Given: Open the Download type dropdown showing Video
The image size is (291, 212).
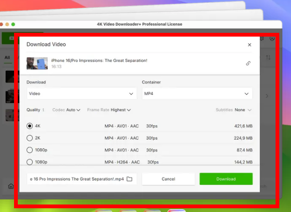Looking at the screenshot, I should coord(82,94).
